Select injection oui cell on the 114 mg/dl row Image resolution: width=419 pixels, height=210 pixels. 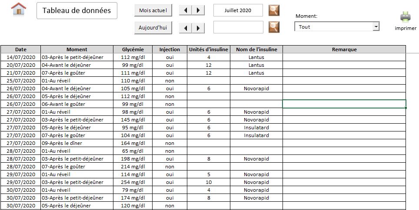point(170,174)
